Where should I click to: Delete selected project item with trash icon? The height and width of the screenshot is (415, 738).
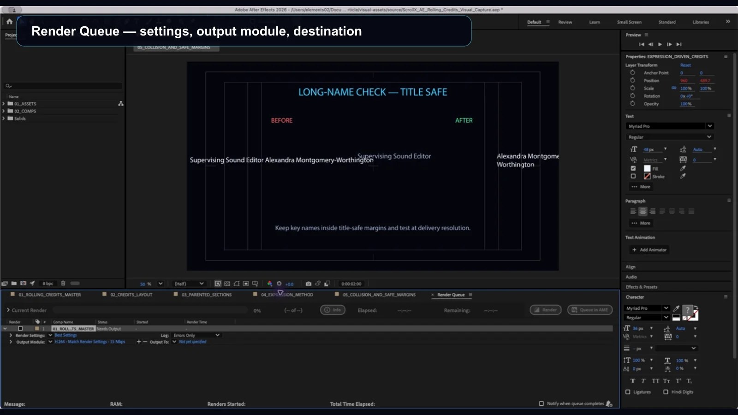[63, 283]
